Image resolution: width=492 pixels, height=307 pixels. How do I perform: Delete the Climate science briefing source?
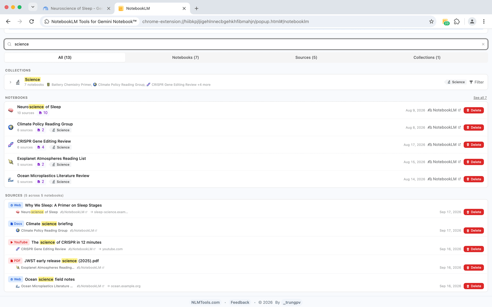(474, 231)
